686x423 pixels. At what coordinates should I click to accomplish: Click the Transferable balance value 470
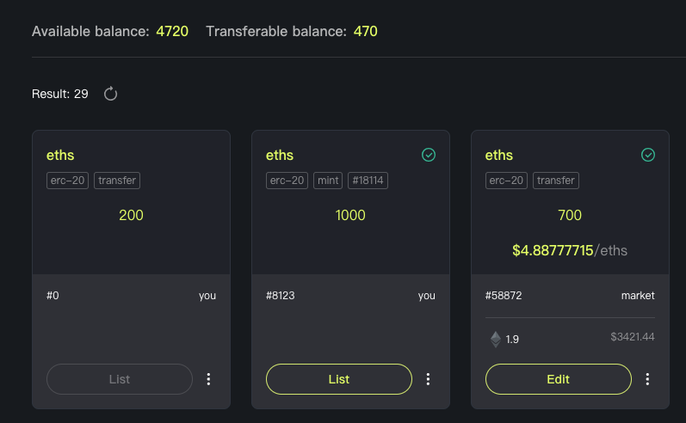point(365,32)
